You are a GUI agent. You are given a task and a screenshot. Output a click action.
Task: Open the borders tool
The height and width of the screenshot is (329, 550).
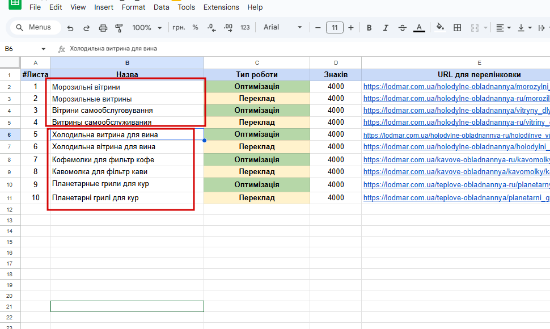(458, 28)
